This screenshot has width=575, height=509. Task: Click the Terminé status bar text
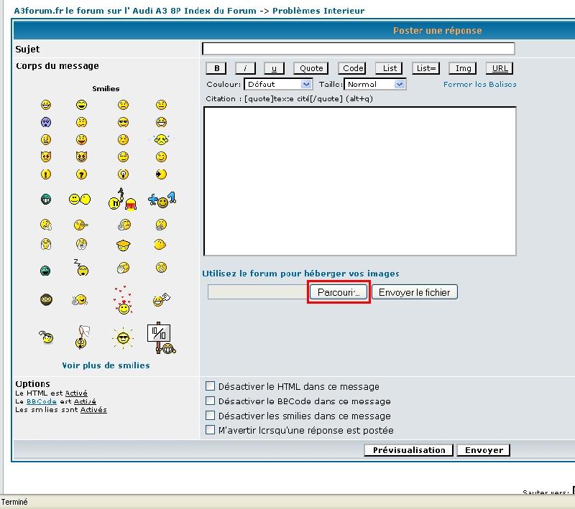coord(14,502)
